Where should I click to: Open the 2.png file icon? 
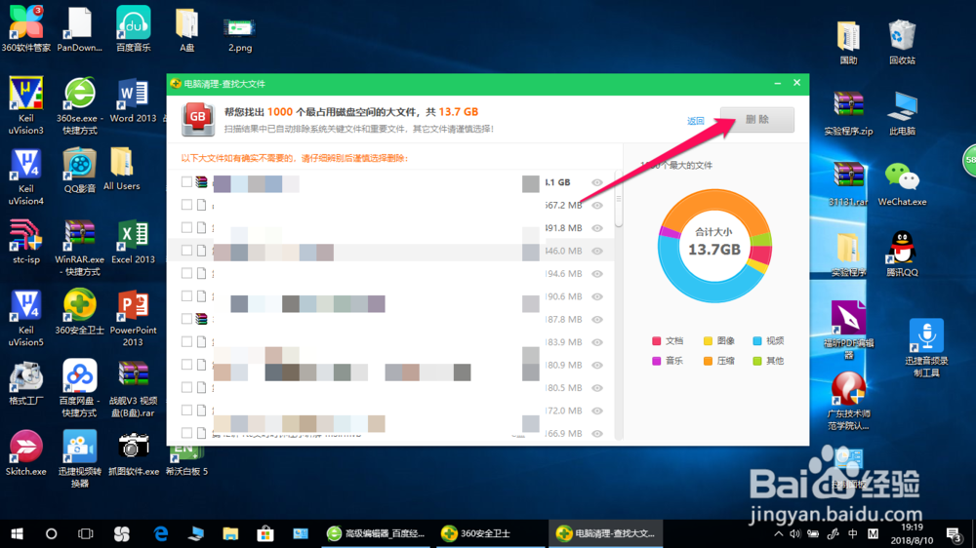pyautogui.click(x=240, y=34)
